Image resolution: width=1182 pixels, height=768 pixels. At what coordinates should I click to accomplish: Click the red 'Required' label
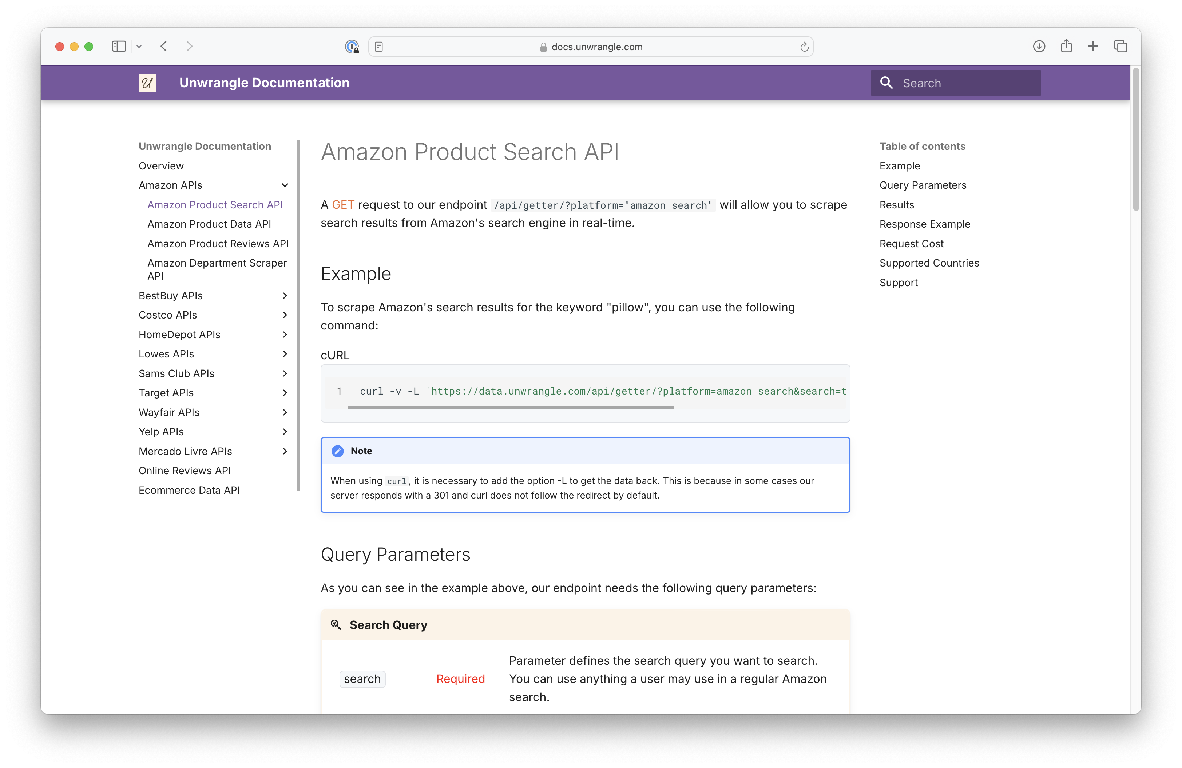point(460,679)
